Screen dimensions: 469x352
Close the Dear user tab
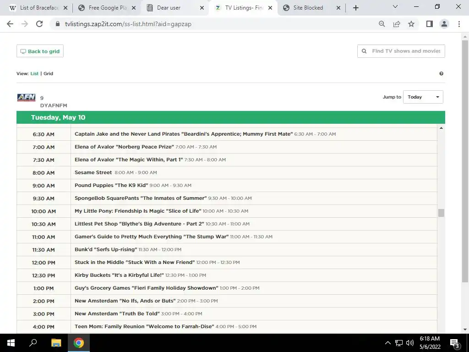click(202, 8)
